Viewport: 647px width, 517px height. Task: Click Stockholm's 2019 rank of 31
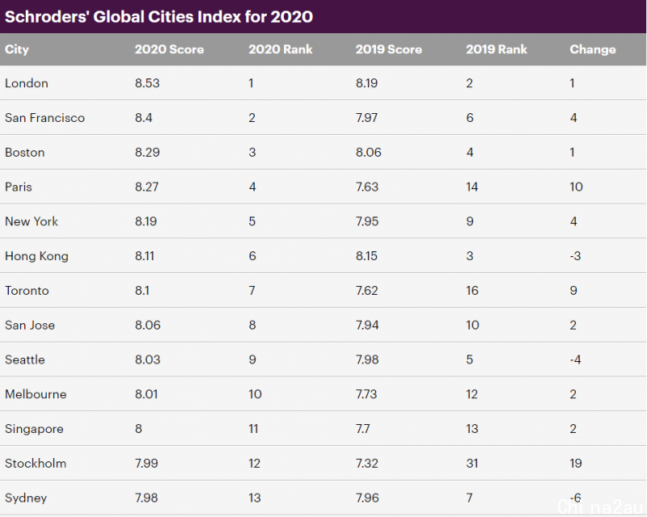(472, 464)
